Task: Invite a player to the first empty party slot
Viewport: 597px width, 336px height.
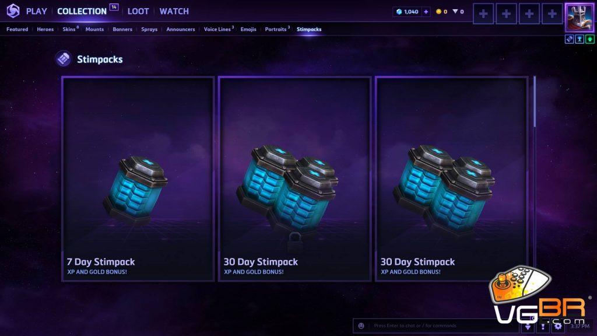Action: [x=483, y=14]
